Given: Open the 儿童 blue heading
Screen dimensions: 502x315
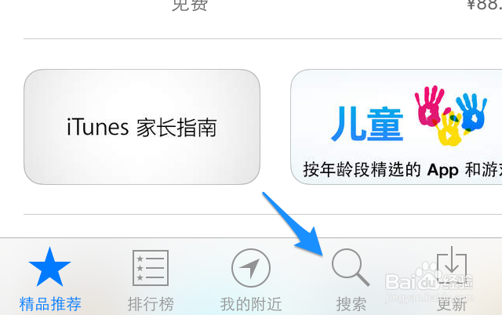Looking at the screenshot, I should [367, 124].
